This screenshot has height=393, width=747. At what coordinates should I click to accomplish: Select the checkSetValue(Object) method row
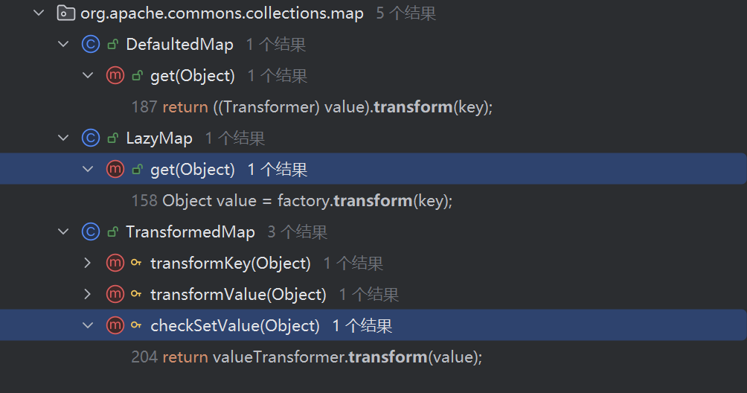[x=373, y=325]
